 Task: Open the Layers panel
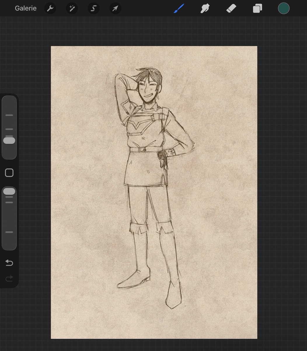tap(257, 8)
